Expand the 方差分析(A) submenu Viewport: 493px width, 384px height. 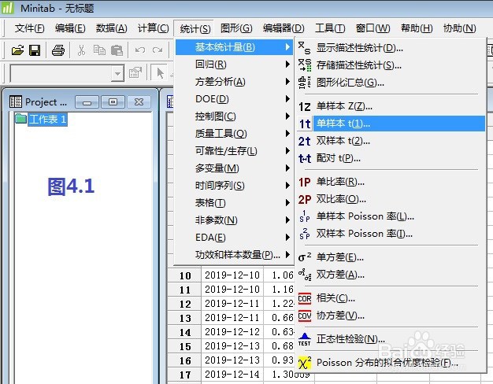point(234,82)
